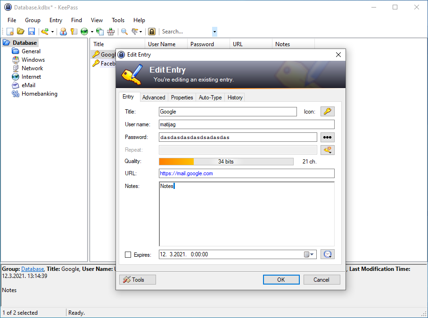
Task: Click the quick Search box
Action: point(187,32)
